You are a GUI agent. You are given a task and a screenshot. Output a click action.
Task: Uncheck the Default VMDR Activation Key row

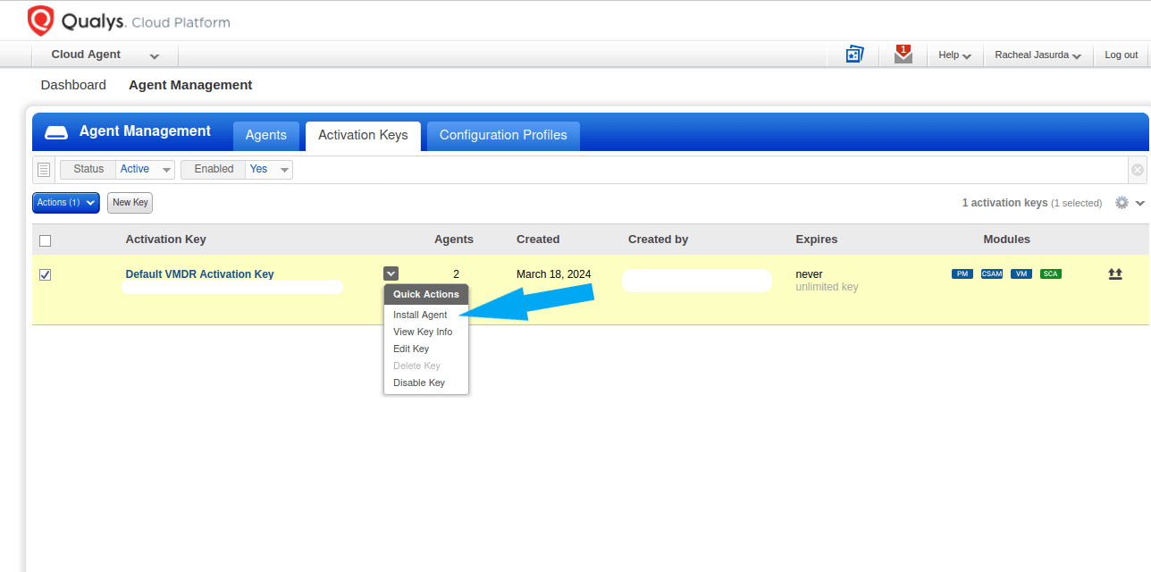[46, 275]
